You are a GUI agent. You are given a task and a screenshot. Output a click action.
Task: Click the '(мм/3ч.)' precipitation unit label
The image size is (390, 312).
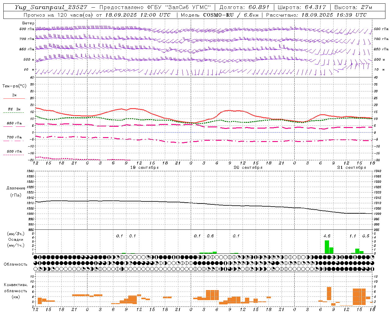[16, 234]
